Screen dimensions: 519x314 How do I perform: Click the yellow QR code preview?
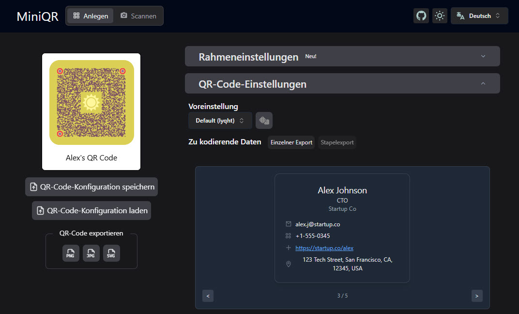click(92, 102)
